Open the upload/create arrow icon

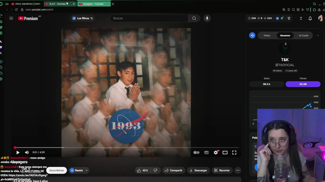coord(301,18)
